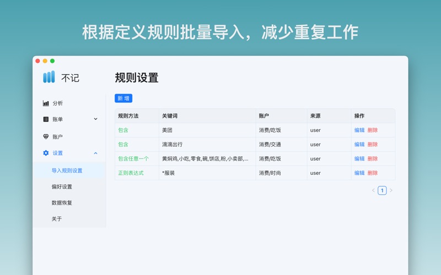Click the 不记 app logo icon
Viewport: 441px width, 275px height.
[x=49, y=78]
